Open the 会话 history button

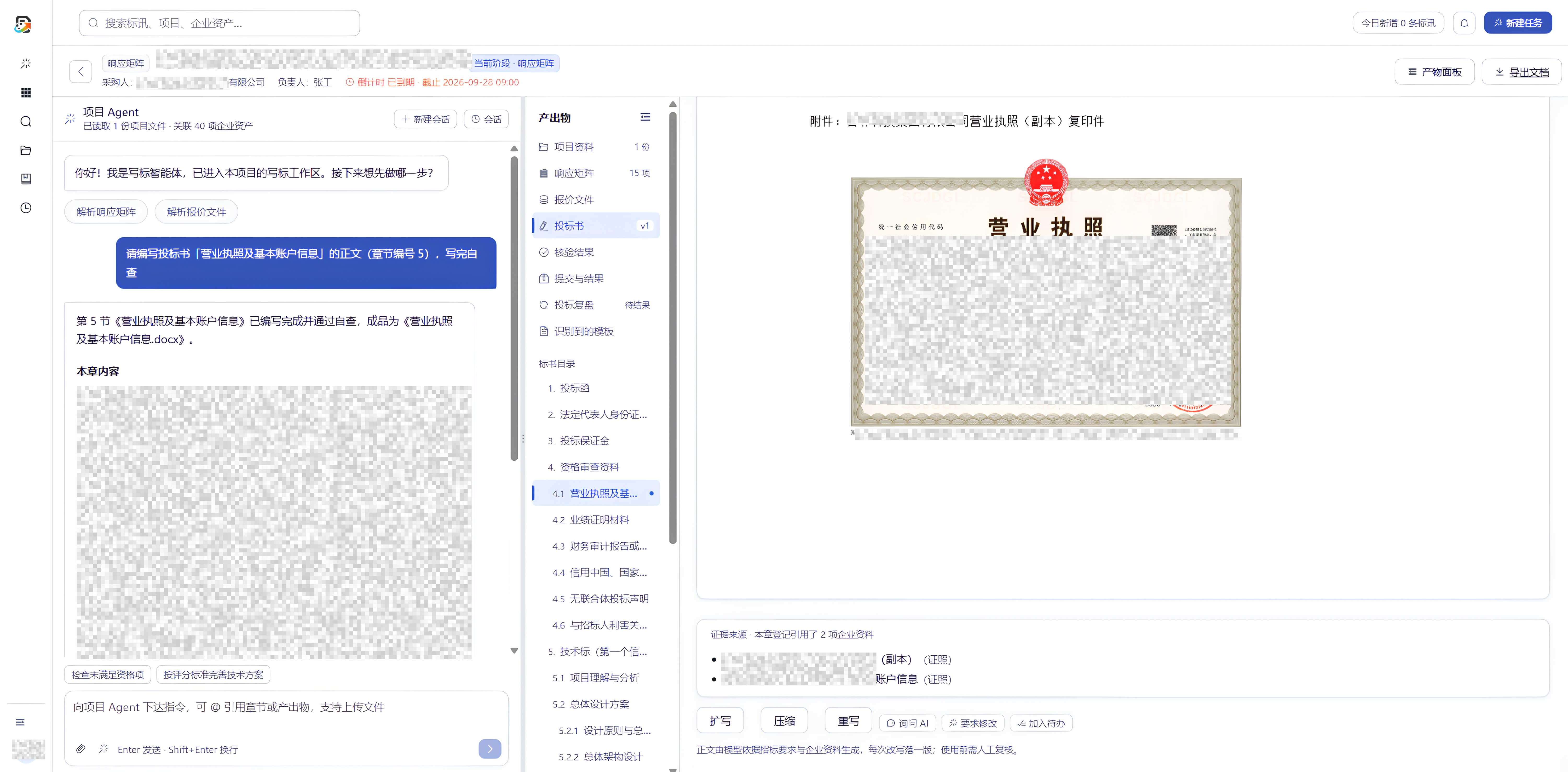coord(486,119)
